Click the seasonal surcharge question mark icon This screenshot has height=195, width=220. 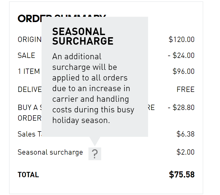coord(95,154)
